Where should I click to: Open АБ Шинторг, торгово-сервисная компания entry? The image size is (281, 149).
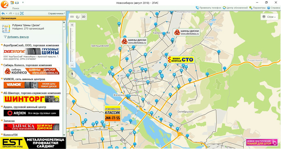(32, 93)
